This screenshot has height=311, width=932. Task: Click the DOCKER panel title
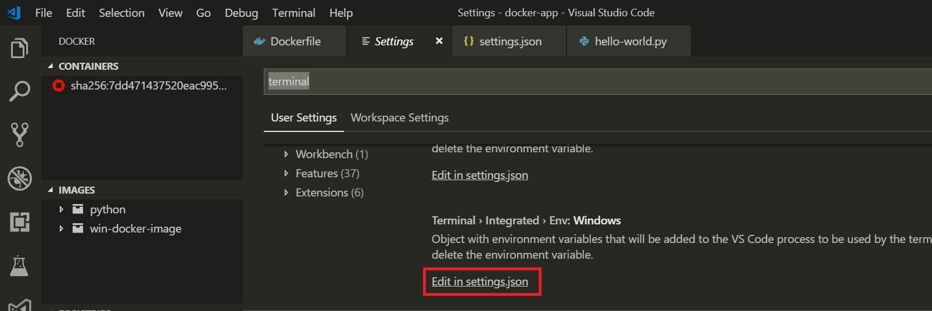77,41
